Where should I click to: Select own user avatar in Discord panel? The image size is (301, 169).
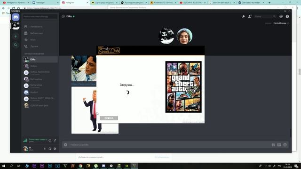[25, 149]
